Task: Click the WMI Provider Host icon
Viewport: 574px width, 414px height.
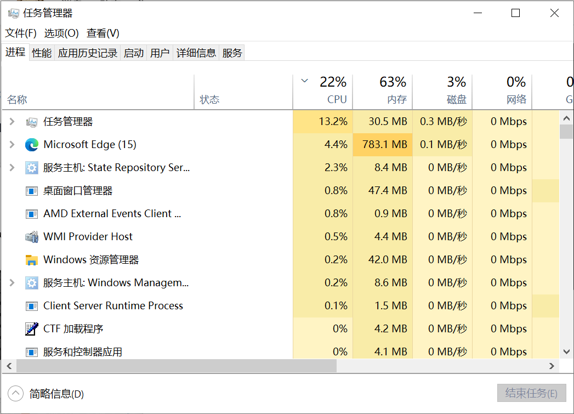Action: tap(32, 237)
